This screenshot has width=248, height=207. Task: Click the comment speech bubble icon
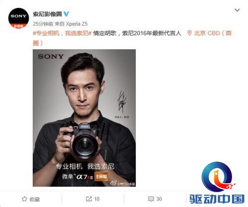pos(151,199)
